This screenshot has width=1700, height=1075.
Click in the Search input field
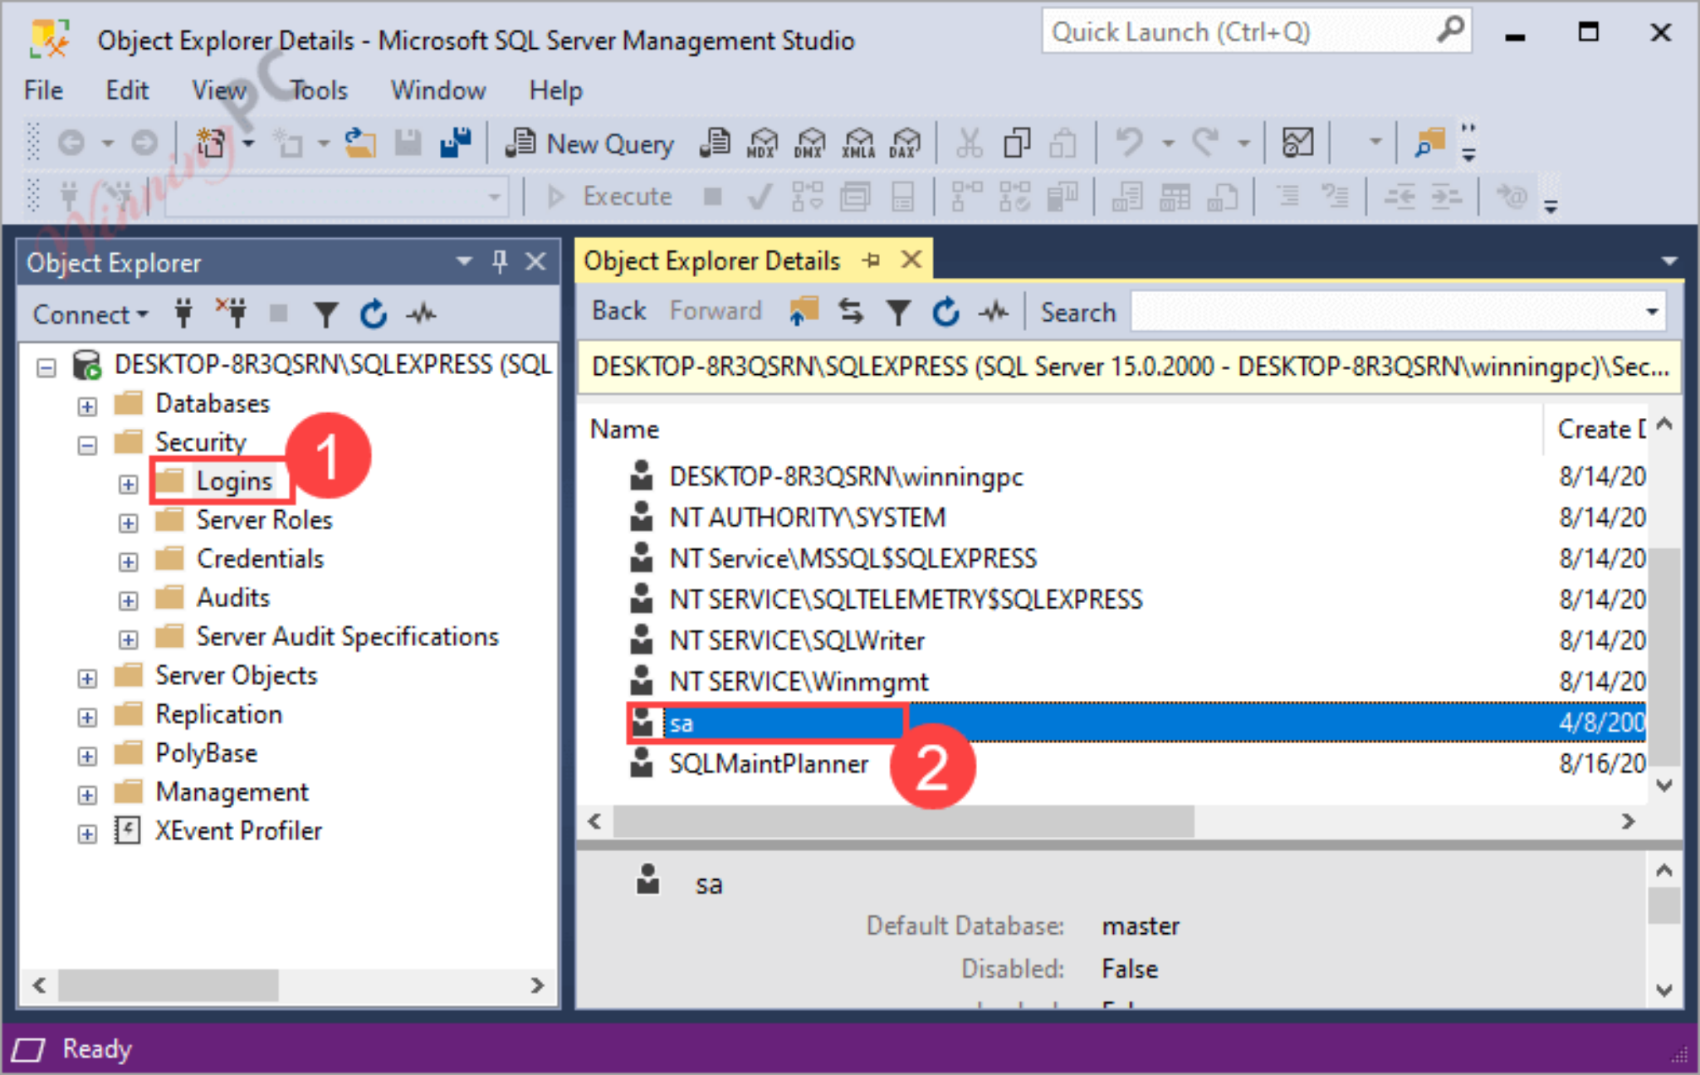pos(1385,312)
